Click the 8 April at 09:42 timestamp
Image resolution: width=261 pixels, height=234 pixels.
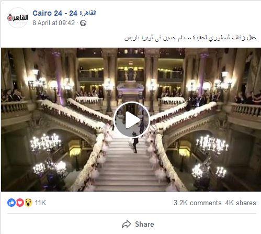[53, 23]
